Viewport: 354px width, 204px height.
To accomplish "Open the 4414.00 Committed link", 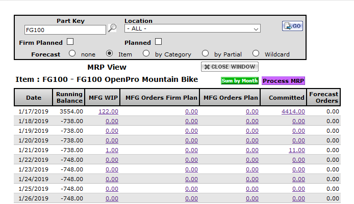I will pyautogui.click(x=293, y=111).
